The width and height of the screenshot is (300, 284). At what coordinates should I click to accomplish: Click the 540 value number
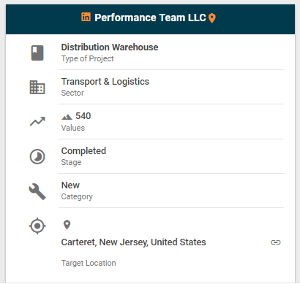(83, 116)
